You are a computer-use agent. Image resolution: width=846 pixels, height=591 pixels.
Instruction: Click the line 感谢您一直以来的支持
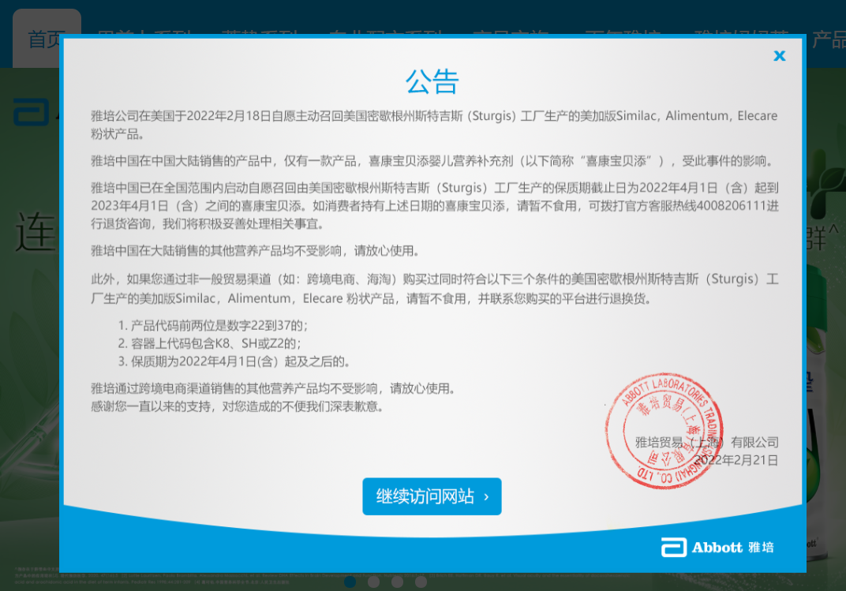tap(238, 406)
